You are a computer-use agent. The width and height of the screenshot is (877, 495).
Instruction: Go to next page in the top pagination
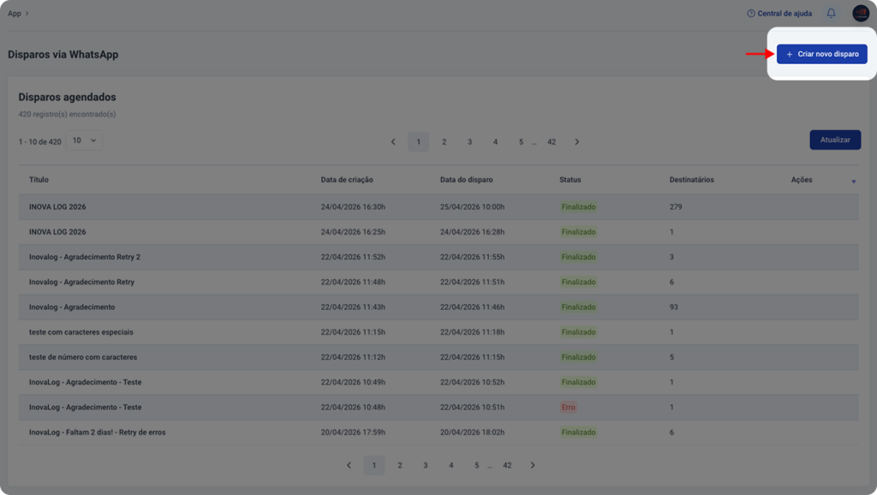(576, 141)
